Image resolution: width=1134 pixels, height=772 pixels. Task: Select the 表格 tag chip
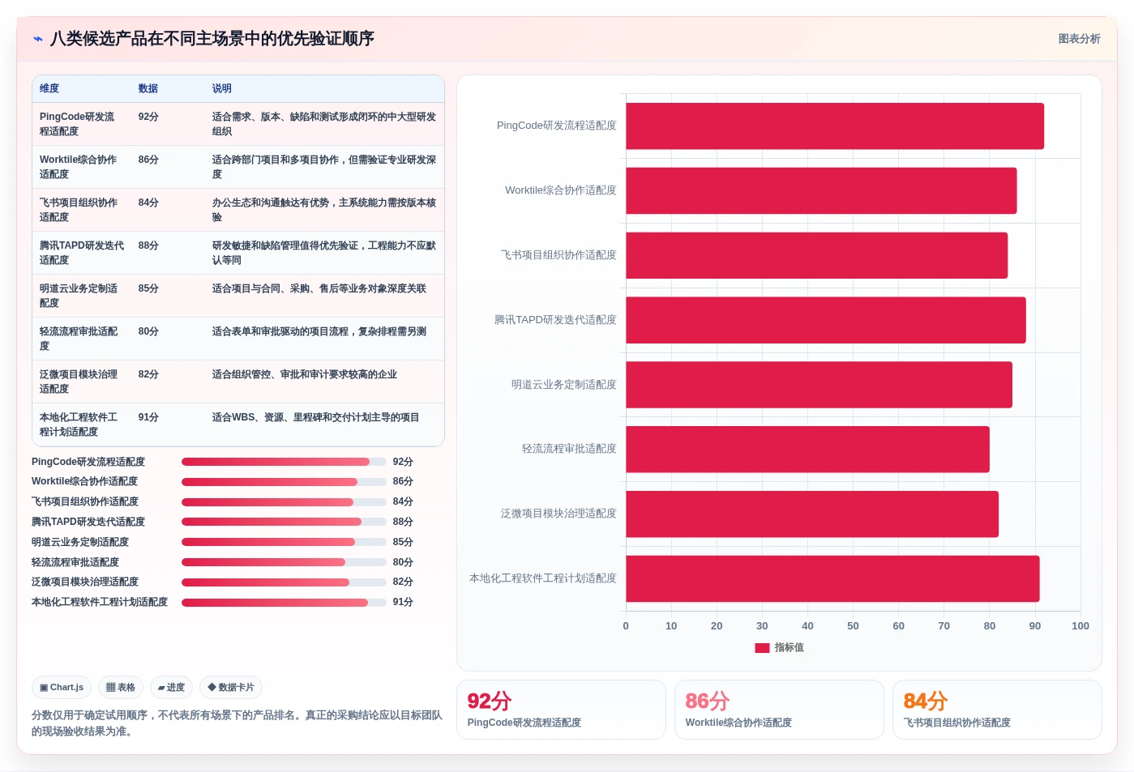click(121, 688)
